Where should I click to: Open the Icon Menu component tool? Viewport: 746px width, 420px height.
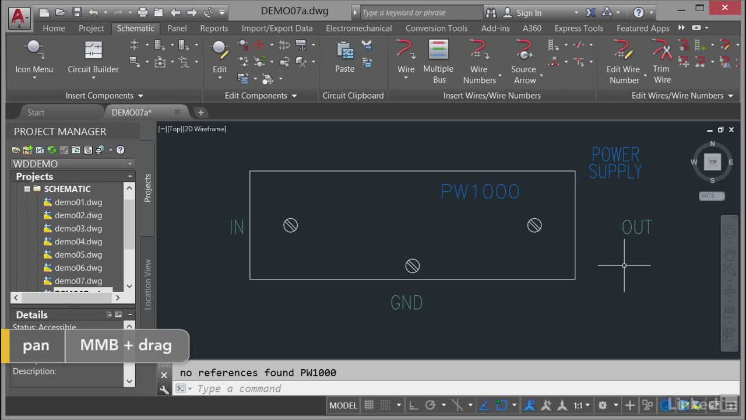coord(34,58)
